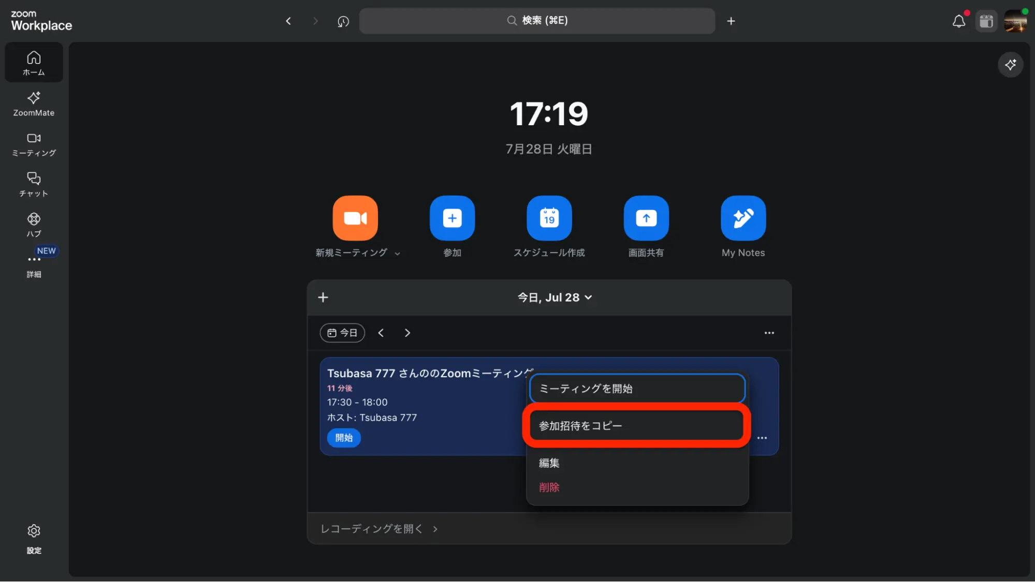Click the 検索 search field

tap(537, 21)
